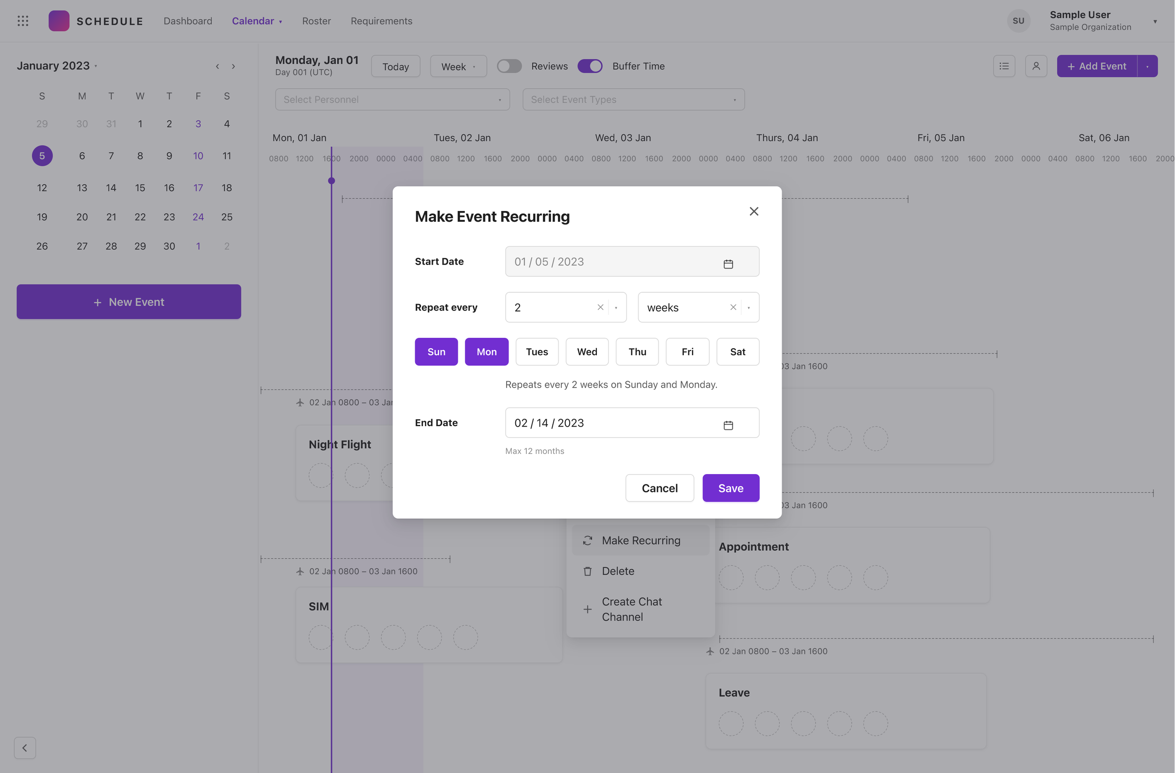Screen dimensions: 1175x773
Task: Select the Thu day button
Action: [x=637, y=351]
